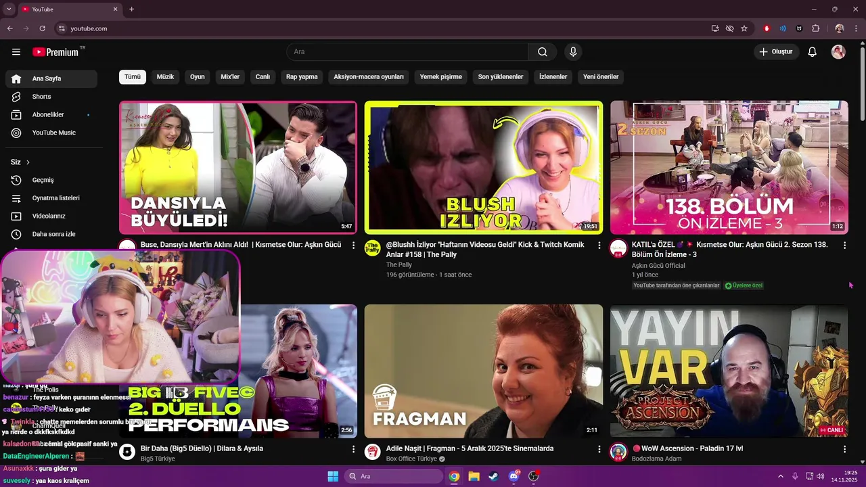Open the Windows Start menu

pyautogui.click(x=333, y=476)
